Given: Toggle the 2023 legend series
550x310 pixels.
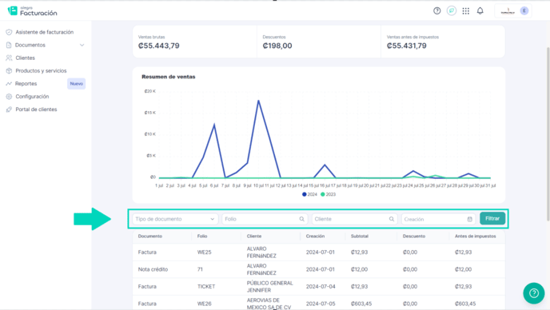Looking at the screenshot, I should (328, 194).
